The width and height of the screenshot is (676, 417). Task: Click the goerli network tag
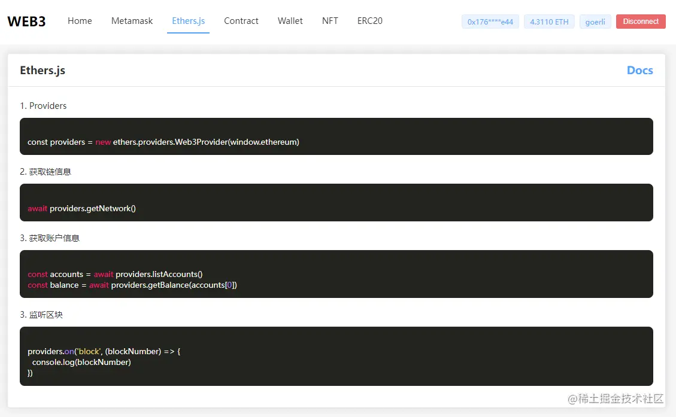tap(595, 22)
